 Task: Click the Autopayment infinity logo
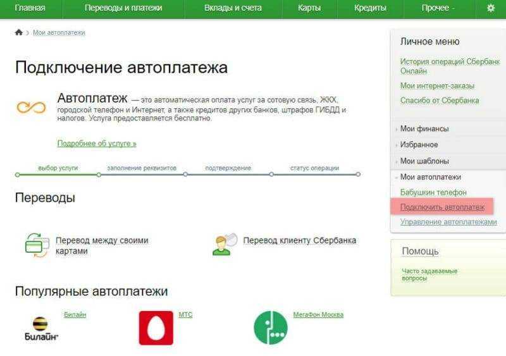tap(31, 107)
